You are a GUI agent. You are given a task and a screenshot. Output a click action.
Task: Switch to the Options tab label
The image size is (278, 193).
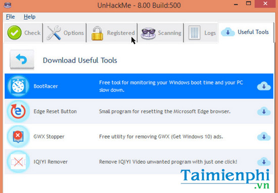[x=74, y=33]
